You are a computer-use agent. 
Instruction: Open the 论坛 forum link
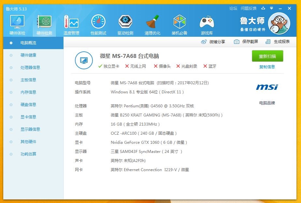(233, 8)
